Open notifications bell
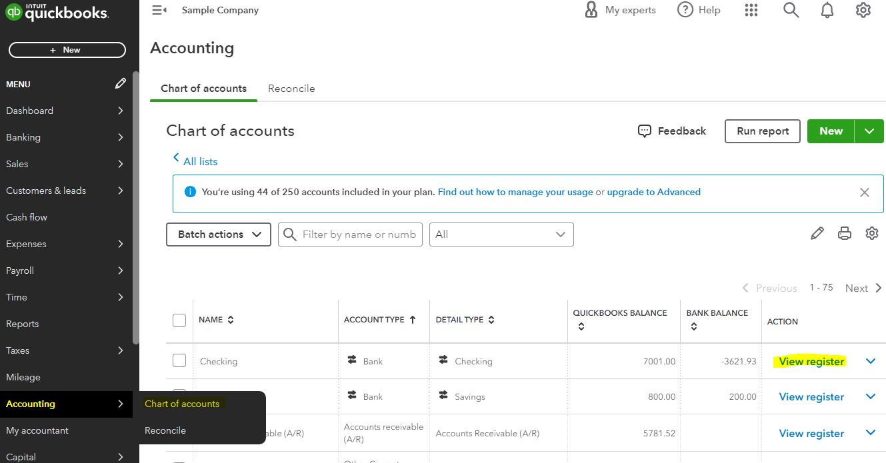Screen dimensions: 886x463 pos(827,10)
